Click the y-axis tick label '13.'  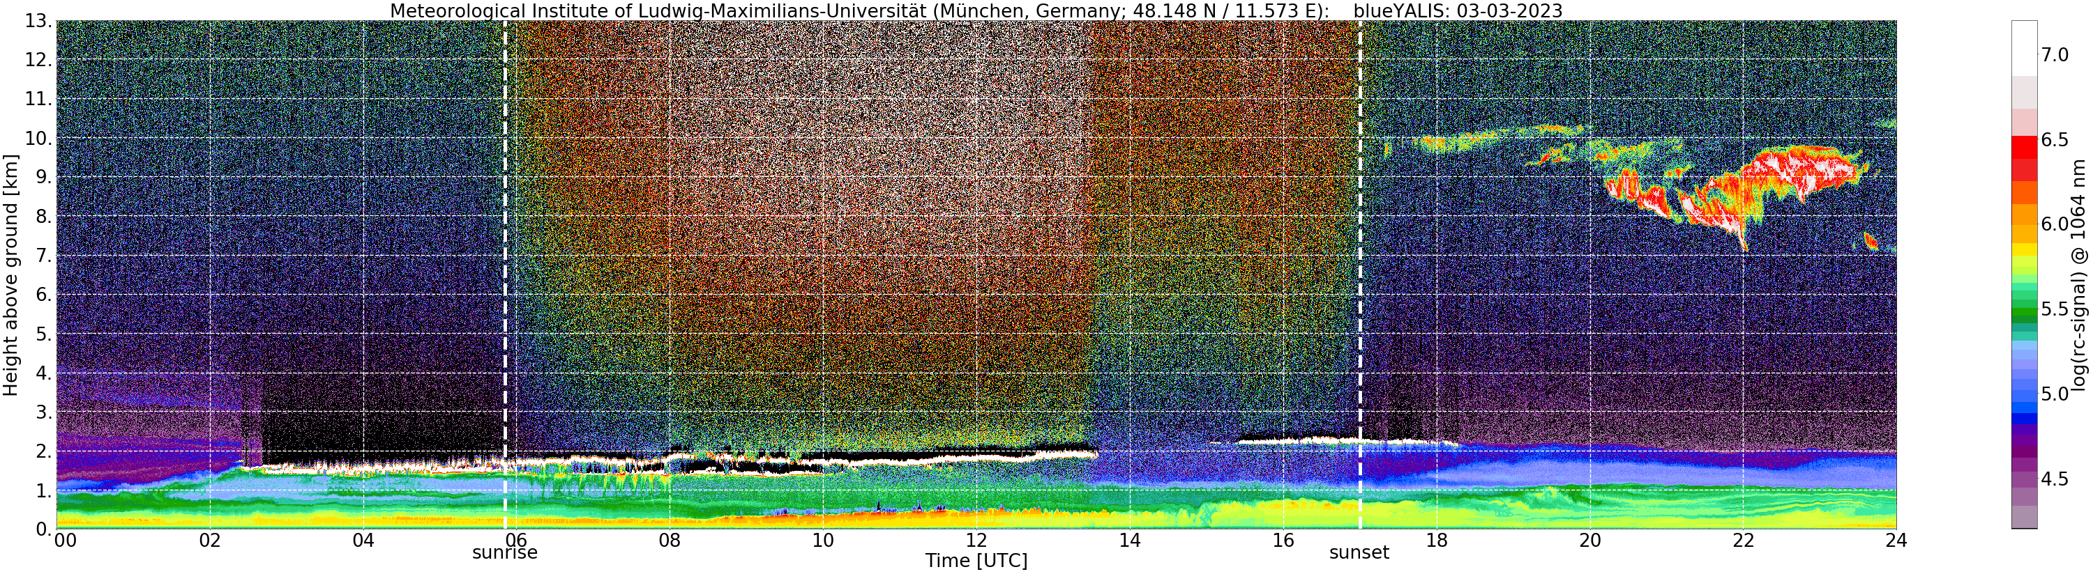click(x=38, y=20)
